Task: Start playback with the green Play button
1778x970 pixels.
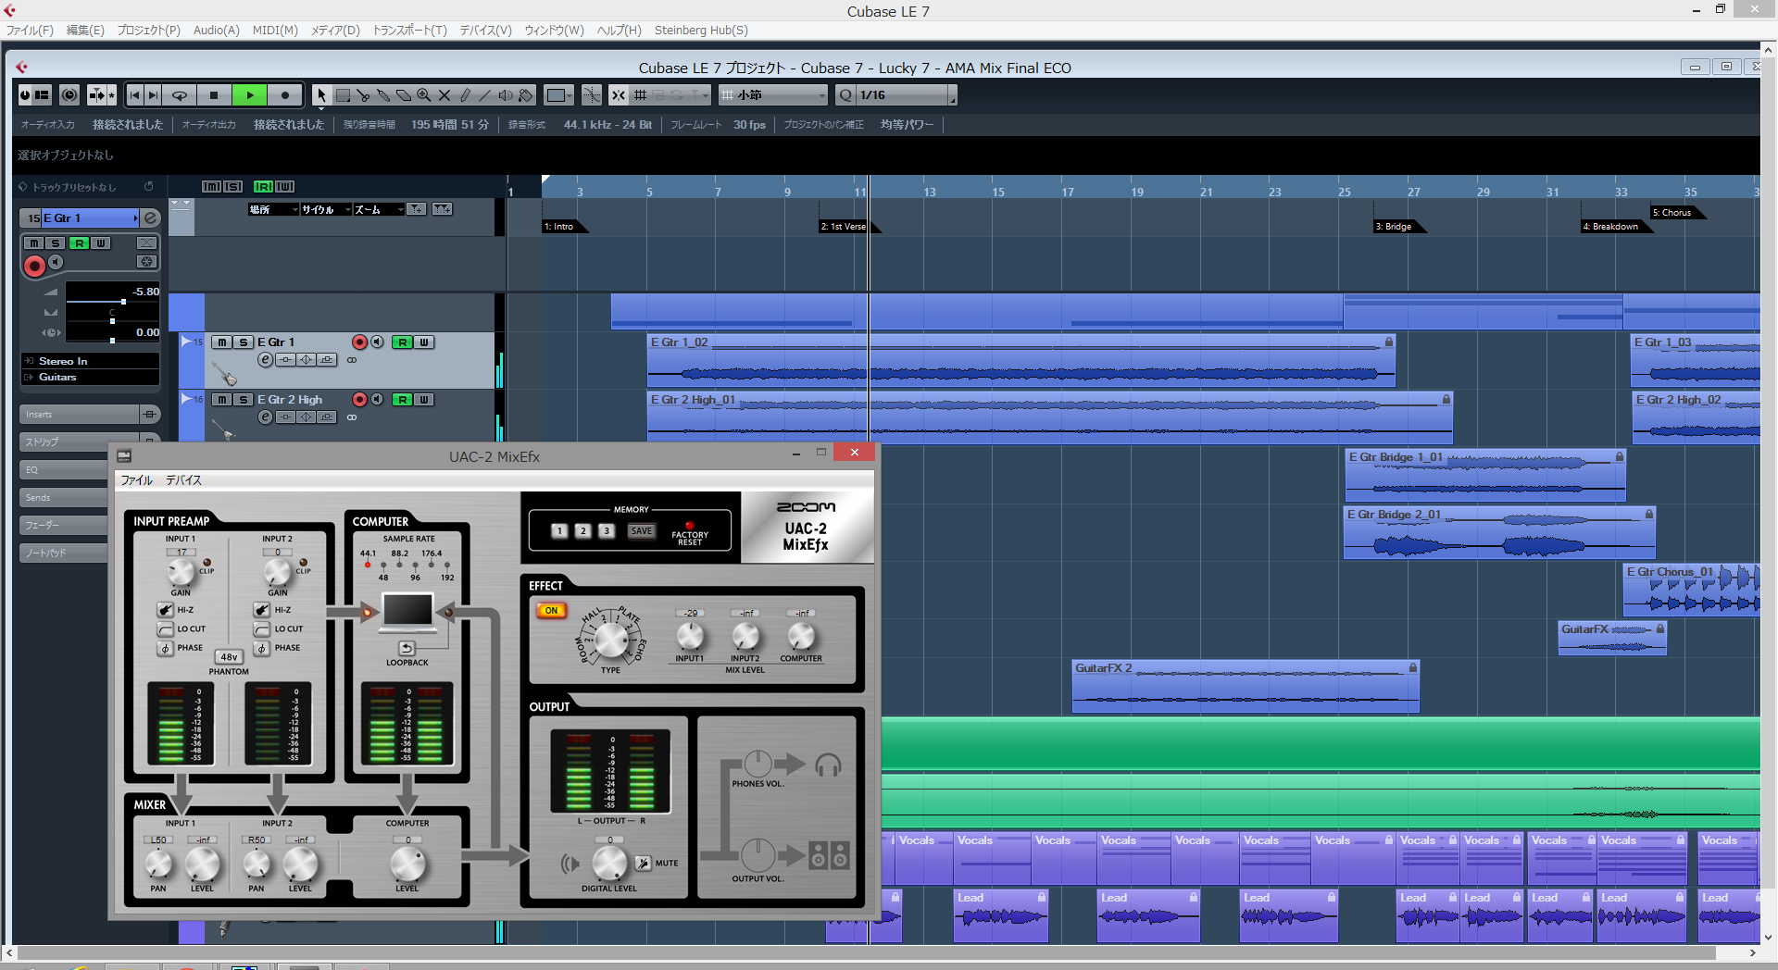Action: (250, 95)
